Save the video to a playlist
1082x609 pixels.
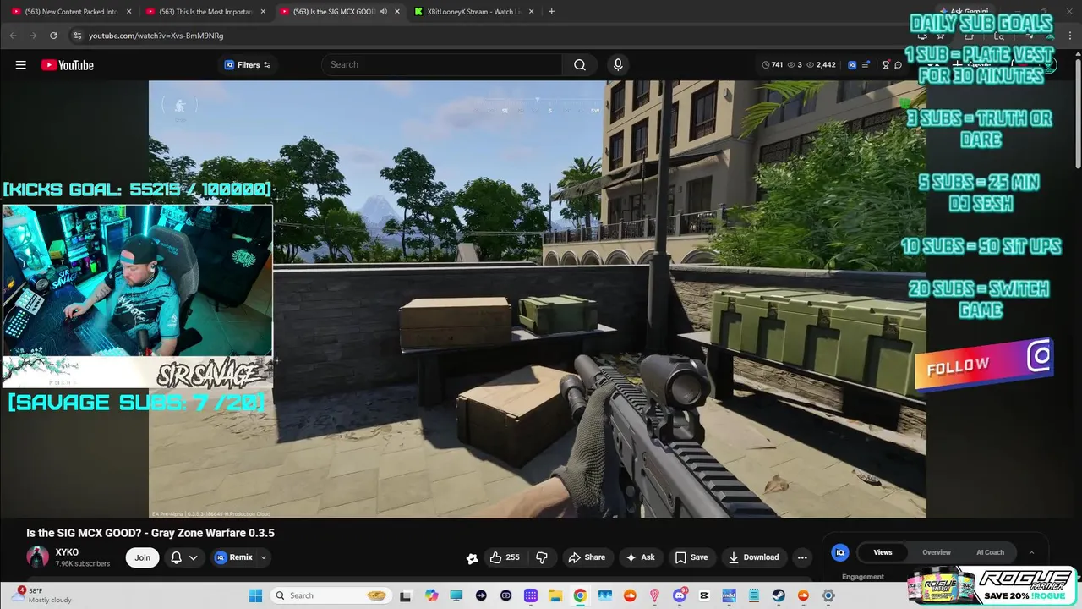pos(691,557)
